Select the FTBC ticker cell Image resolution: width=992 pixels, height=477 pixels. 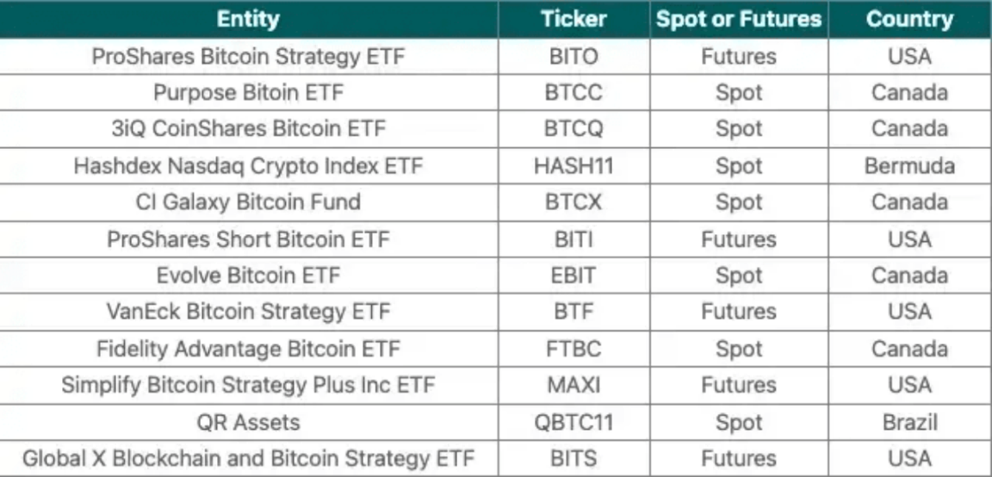[x=573, y=349]
